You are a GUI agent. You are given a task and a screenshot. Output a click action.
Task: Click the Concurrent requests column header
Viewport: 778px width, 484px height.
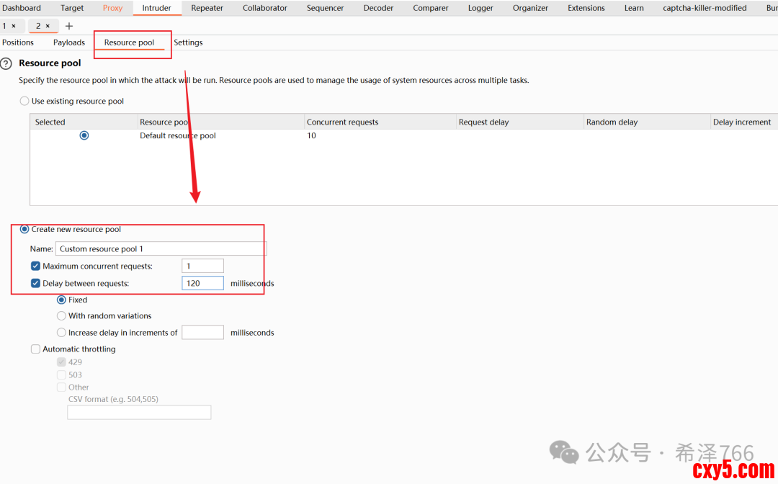pos(342,122)
